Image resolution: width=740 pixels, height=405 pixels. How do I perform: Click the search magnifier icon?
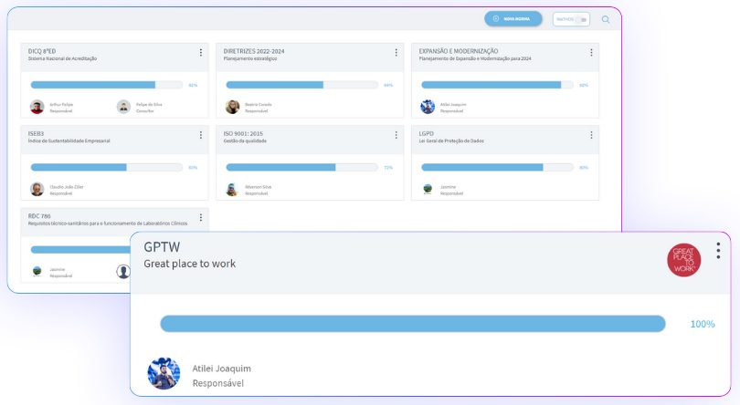tap(605, 18)
